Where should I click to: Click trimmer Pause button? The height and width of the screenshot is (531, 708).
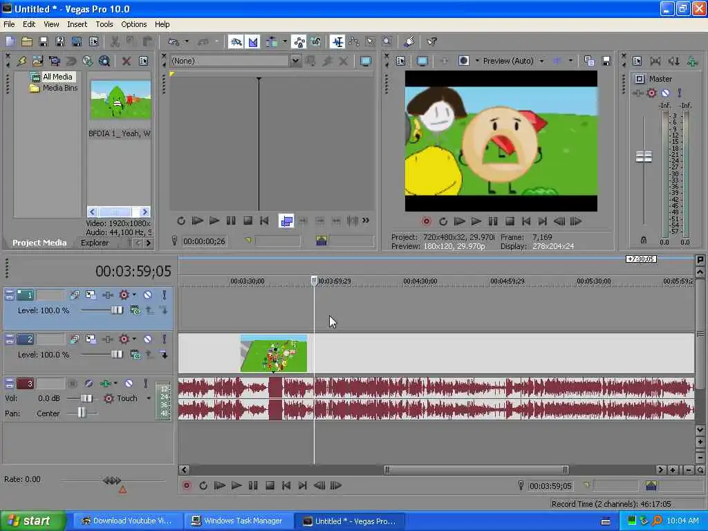click(x=231, y=221)
